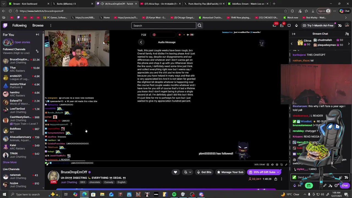
Task: Open Copilot Chat button in Edge
Action: point(345,11)
